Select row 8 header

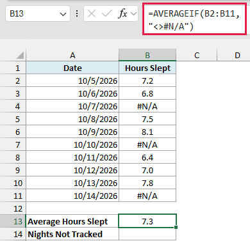pyautogui.click(x=13, y=157)
